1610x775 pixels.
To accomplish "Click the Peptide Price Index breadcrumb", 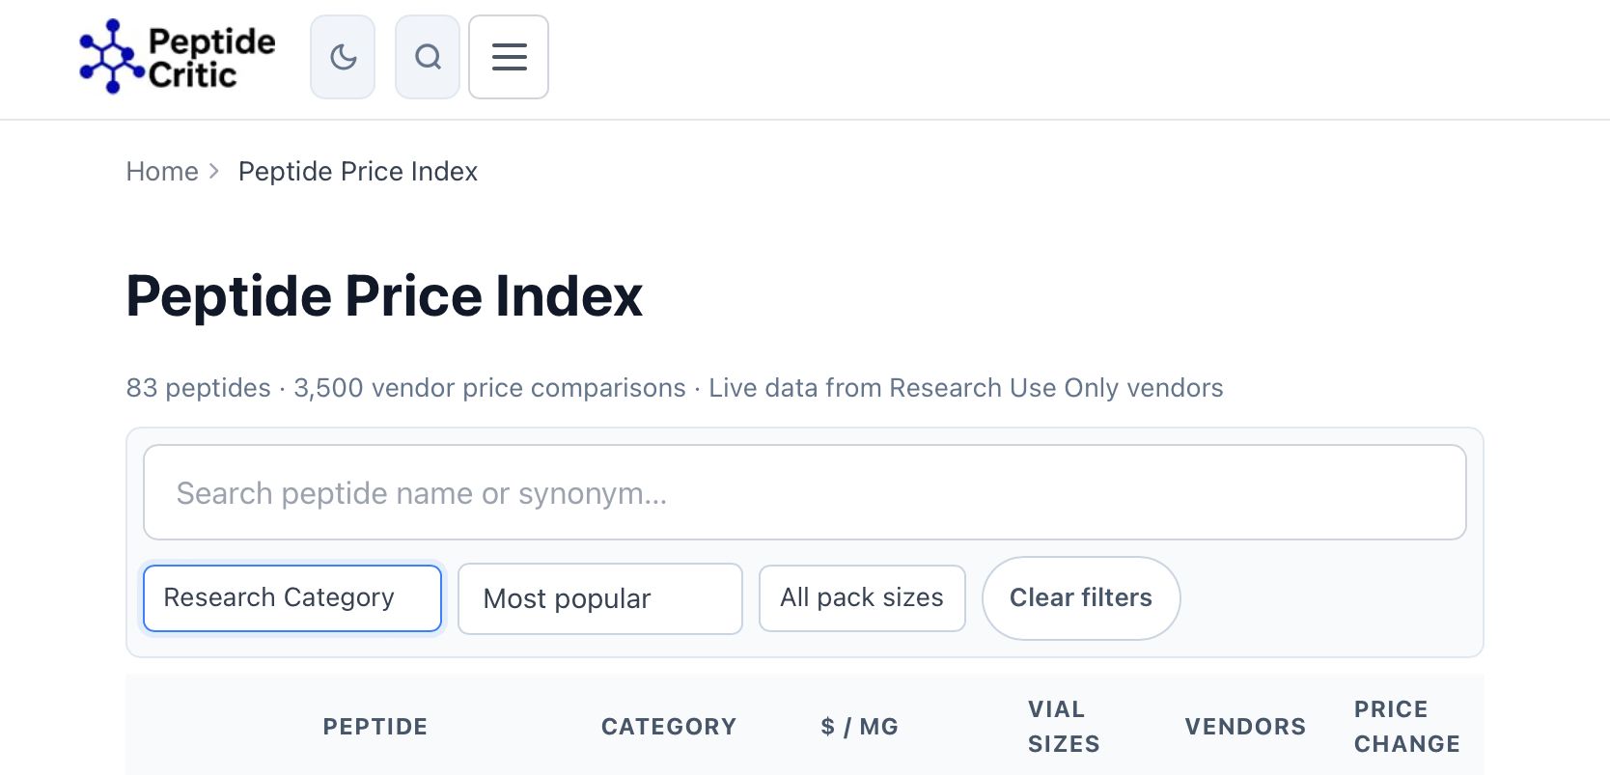I will 358,171.
